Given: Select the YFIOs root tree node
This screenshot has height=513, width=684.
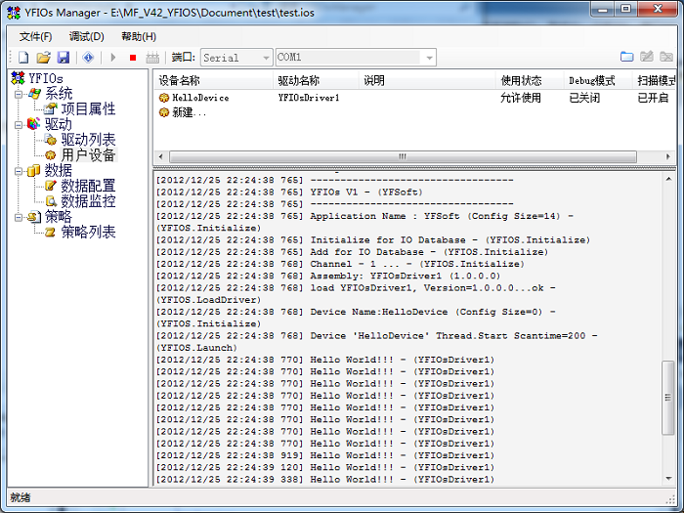Looking at the screenshot, I should (x=46, y=78).
